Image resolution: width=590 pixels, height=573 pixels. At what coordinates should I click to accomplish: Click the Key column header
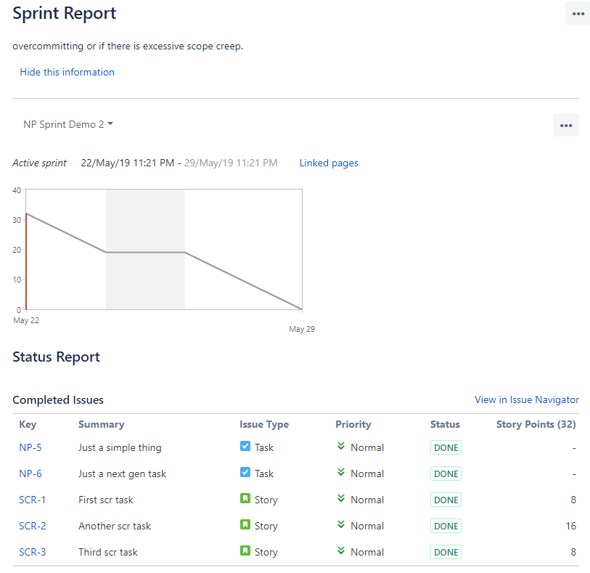[x=28, y=425]
